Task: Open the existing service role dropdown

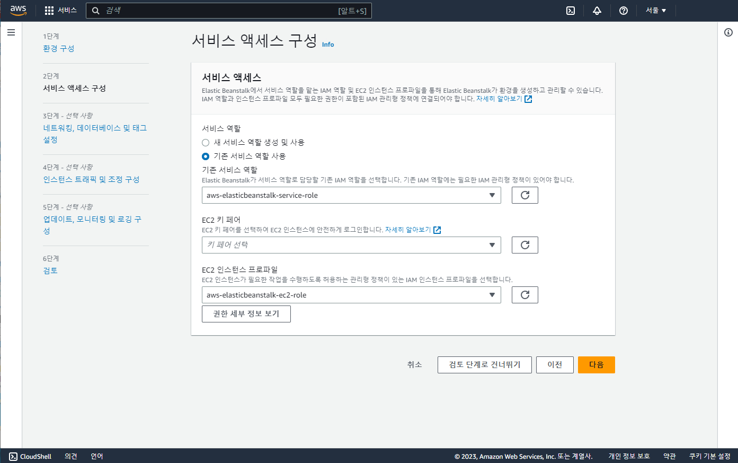Action: click(x=351, y=195)
